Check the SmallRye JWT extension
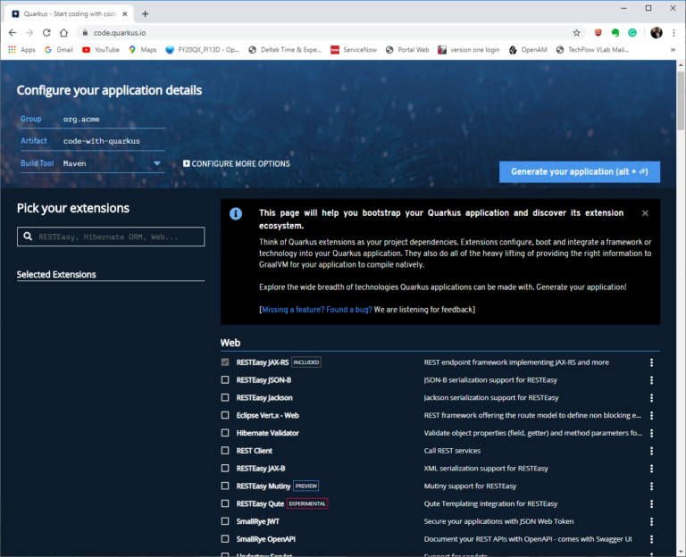The width and height of the screenshot is (686, 557). tap(225, 521)
